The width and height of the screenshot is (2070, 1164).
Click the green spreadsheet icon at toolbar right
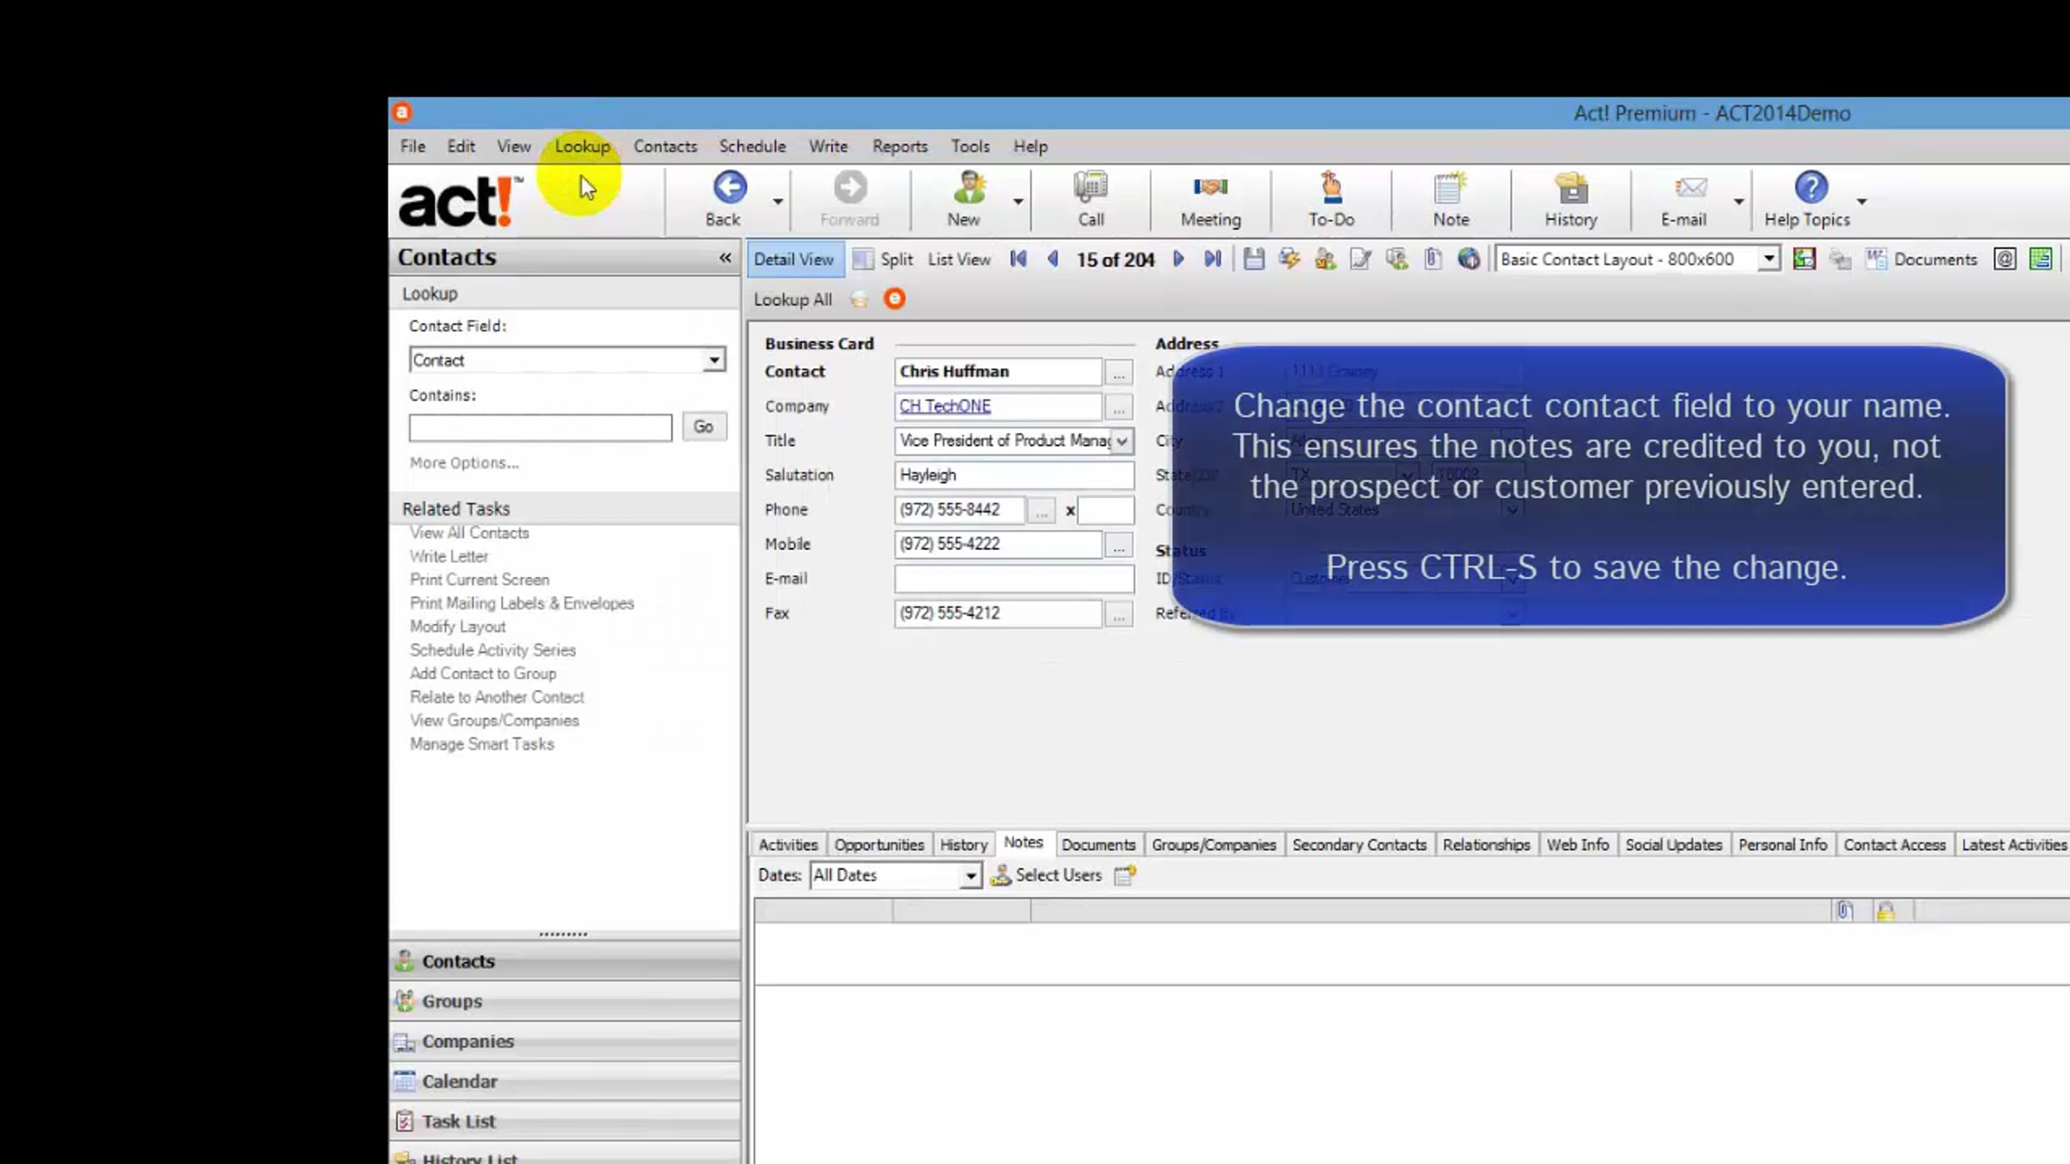(2041, 259)
